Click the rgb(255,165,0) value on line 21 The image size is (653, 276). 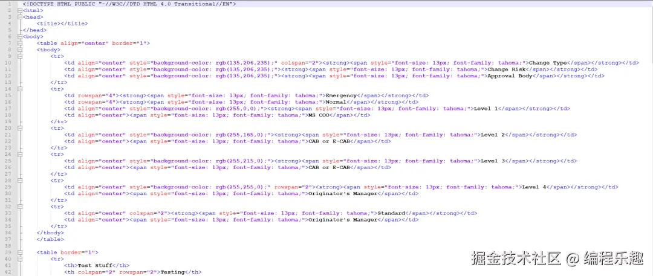tap(240, 135)
